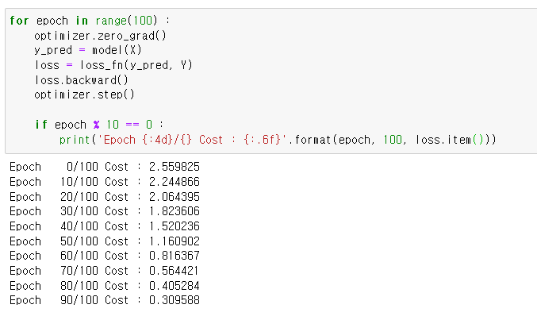Click the 'loss = loss_fn(y_pred, Y)' line

(113, 65)
